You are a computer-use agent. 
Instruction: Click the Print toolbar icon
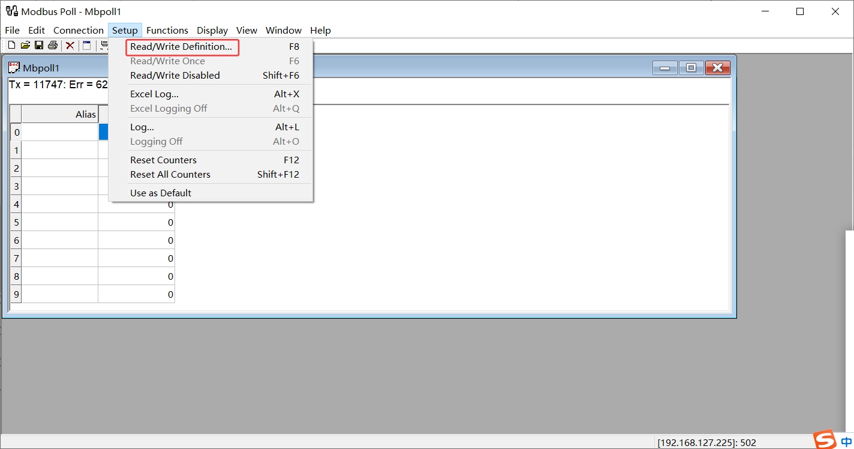(53, 45)
